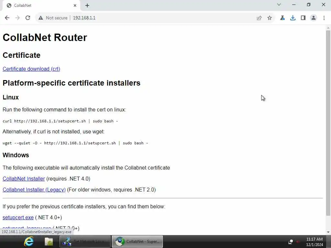Download the CollabNet Installer
The image size is (331, 248).
(x=24, y=179)
